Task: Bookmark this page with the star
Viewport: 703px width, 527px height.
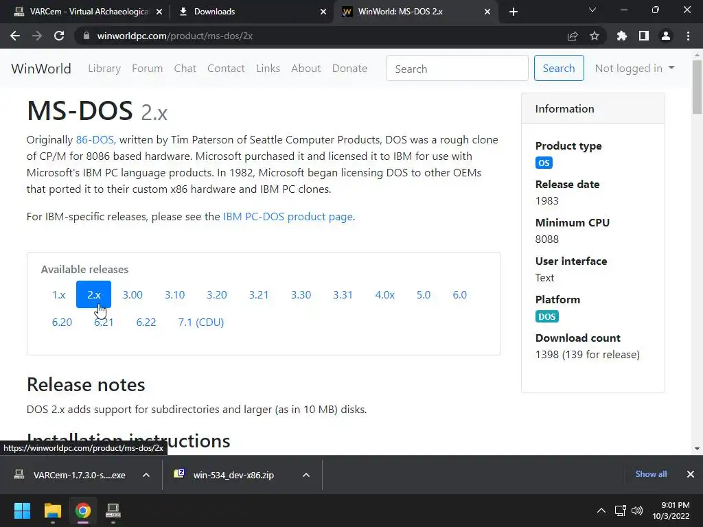Action: point(595,36)
